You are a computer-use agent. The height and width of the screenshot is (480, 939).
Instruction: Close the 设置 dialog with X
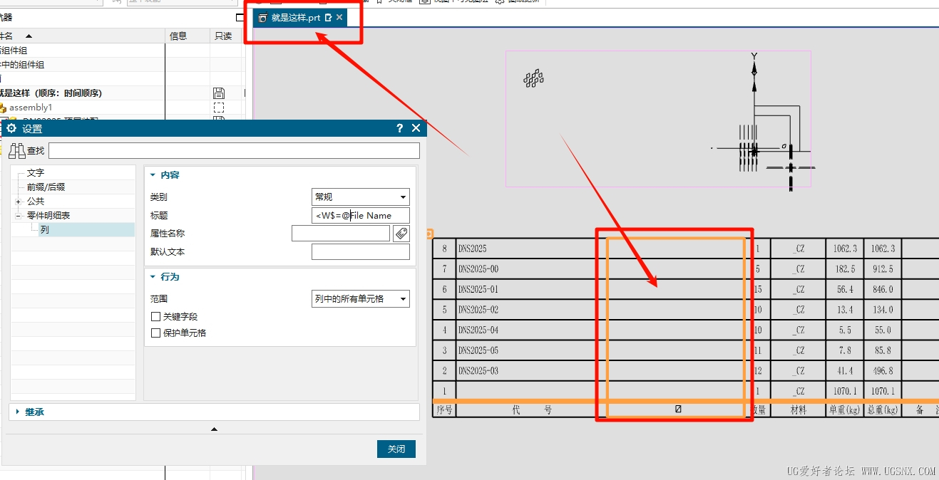coord(416,128)
